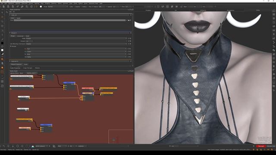Click the bottom-most icon in left toolbox
This screenshot has width=276, height=155.
click(2, 86)
